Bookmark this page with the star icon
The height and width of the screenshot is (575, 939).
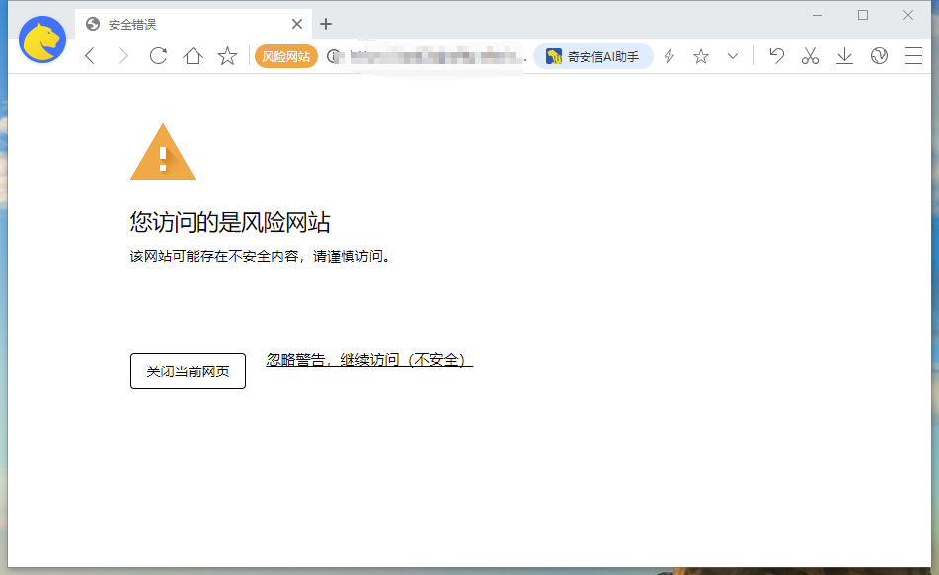(x=700, y=56)
